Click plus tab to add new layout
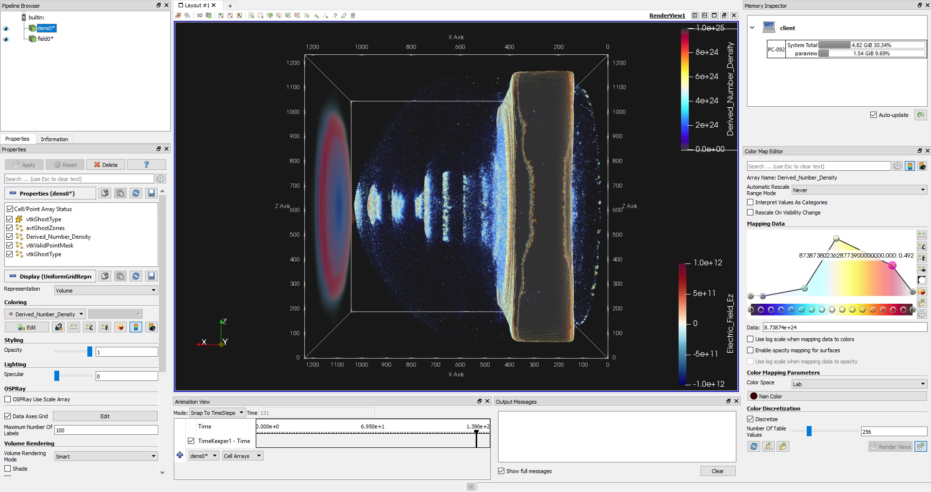 point(230,6)
